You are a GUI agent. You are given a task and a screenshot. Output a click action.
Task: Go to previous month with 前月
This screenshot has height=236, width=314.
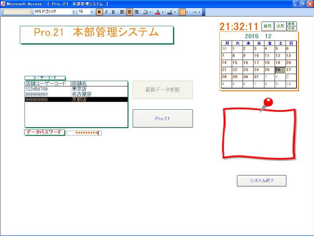(268, 26)
